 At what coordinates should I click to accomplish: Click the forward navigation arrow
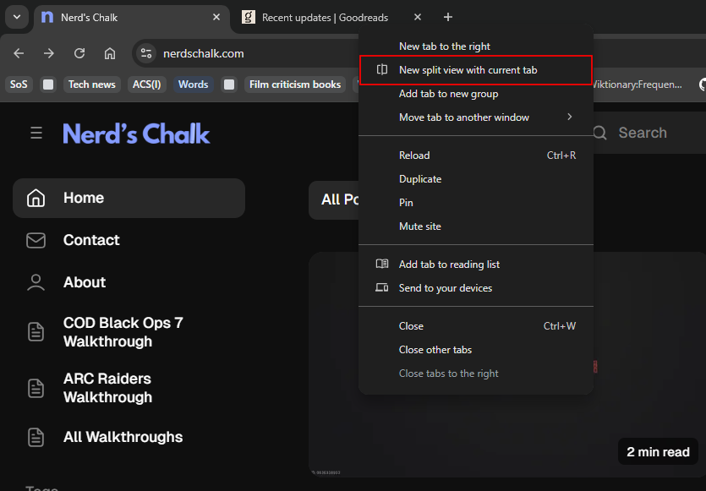pyautogui.click(x=49, y=53)
